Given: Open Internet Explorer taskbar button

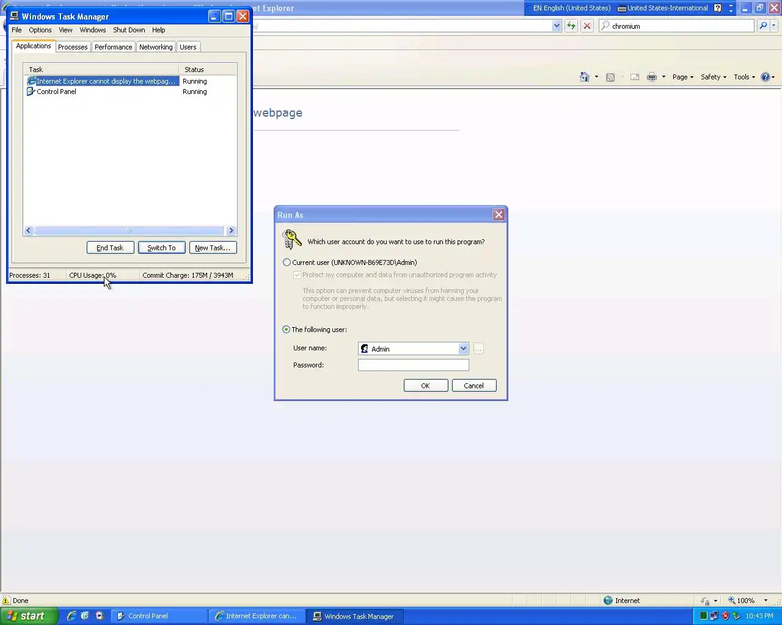Looking at the screenshot, I should coord(257,616).
